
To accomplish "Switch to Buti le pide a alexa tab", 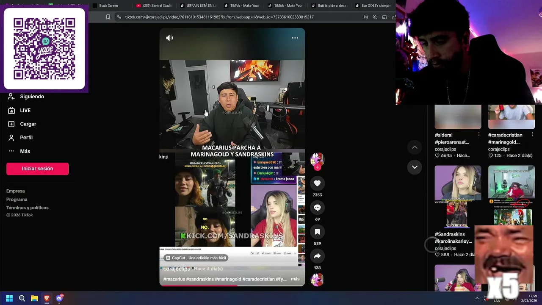I will click(x=329, y=6).
